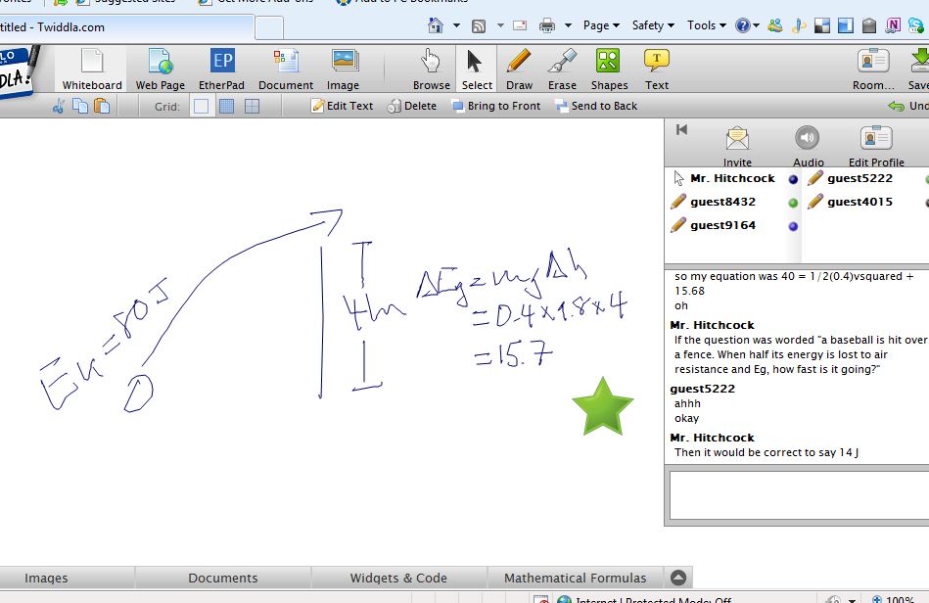929x603 pixels.
Task: Select the Twiddla.com browser tab
Action: 126,27
